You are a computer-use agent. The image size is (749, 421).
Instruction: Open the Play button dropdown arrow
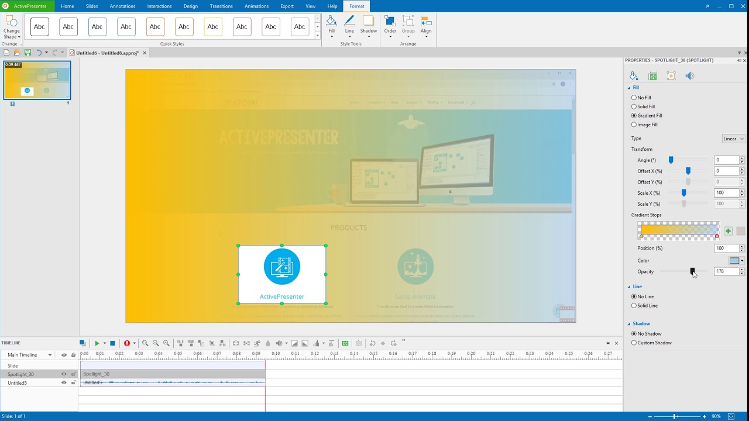pos(104,343)
